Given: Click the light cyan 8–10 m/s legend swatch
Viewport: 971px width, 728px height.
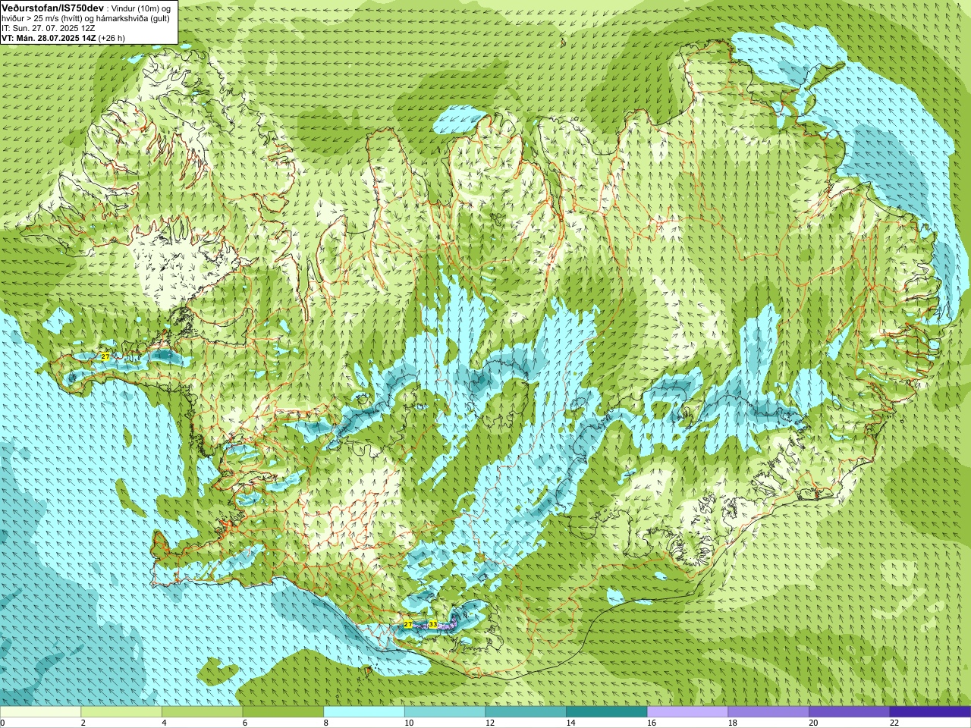Looking at the screenshot, I should (x=364, y=712).
